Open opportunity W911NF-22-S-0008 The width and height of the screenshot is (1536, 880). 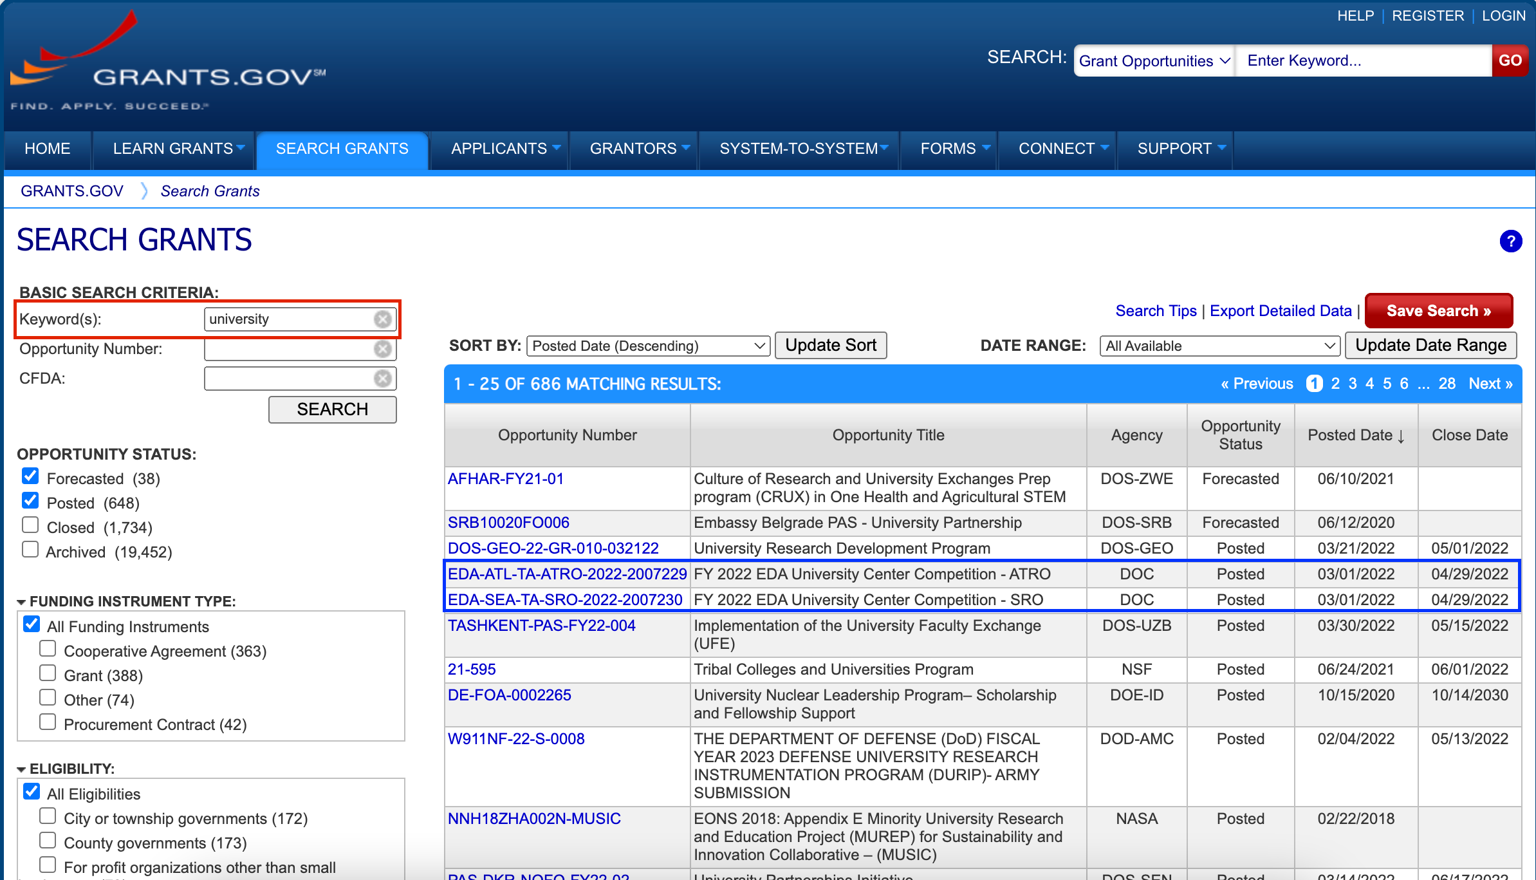(x=516, y=739)
